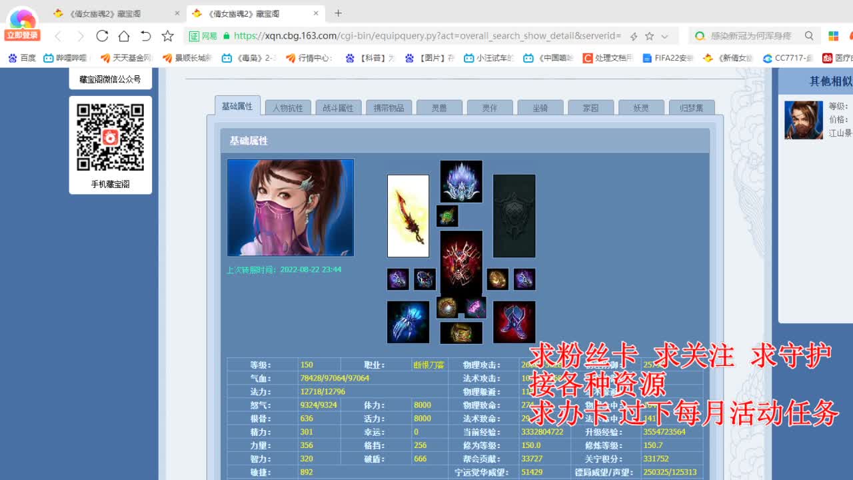Click the small green necklace equipment icon

(447, 216)
